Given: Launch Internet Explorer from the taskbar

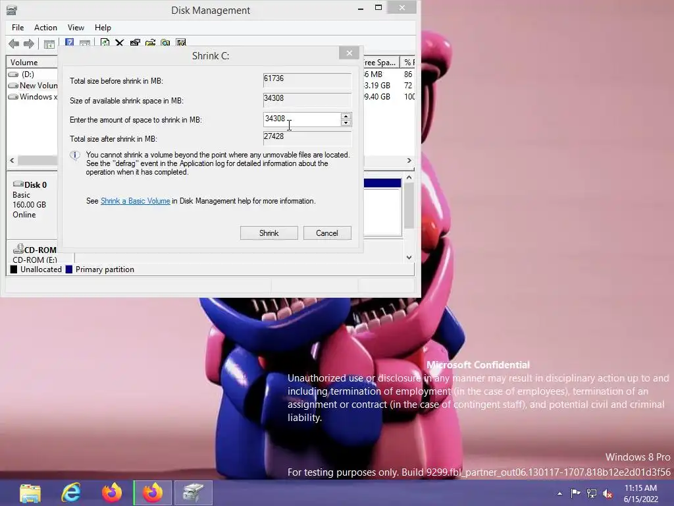Looking at the screenshot, I should click(x=71, y=493).
